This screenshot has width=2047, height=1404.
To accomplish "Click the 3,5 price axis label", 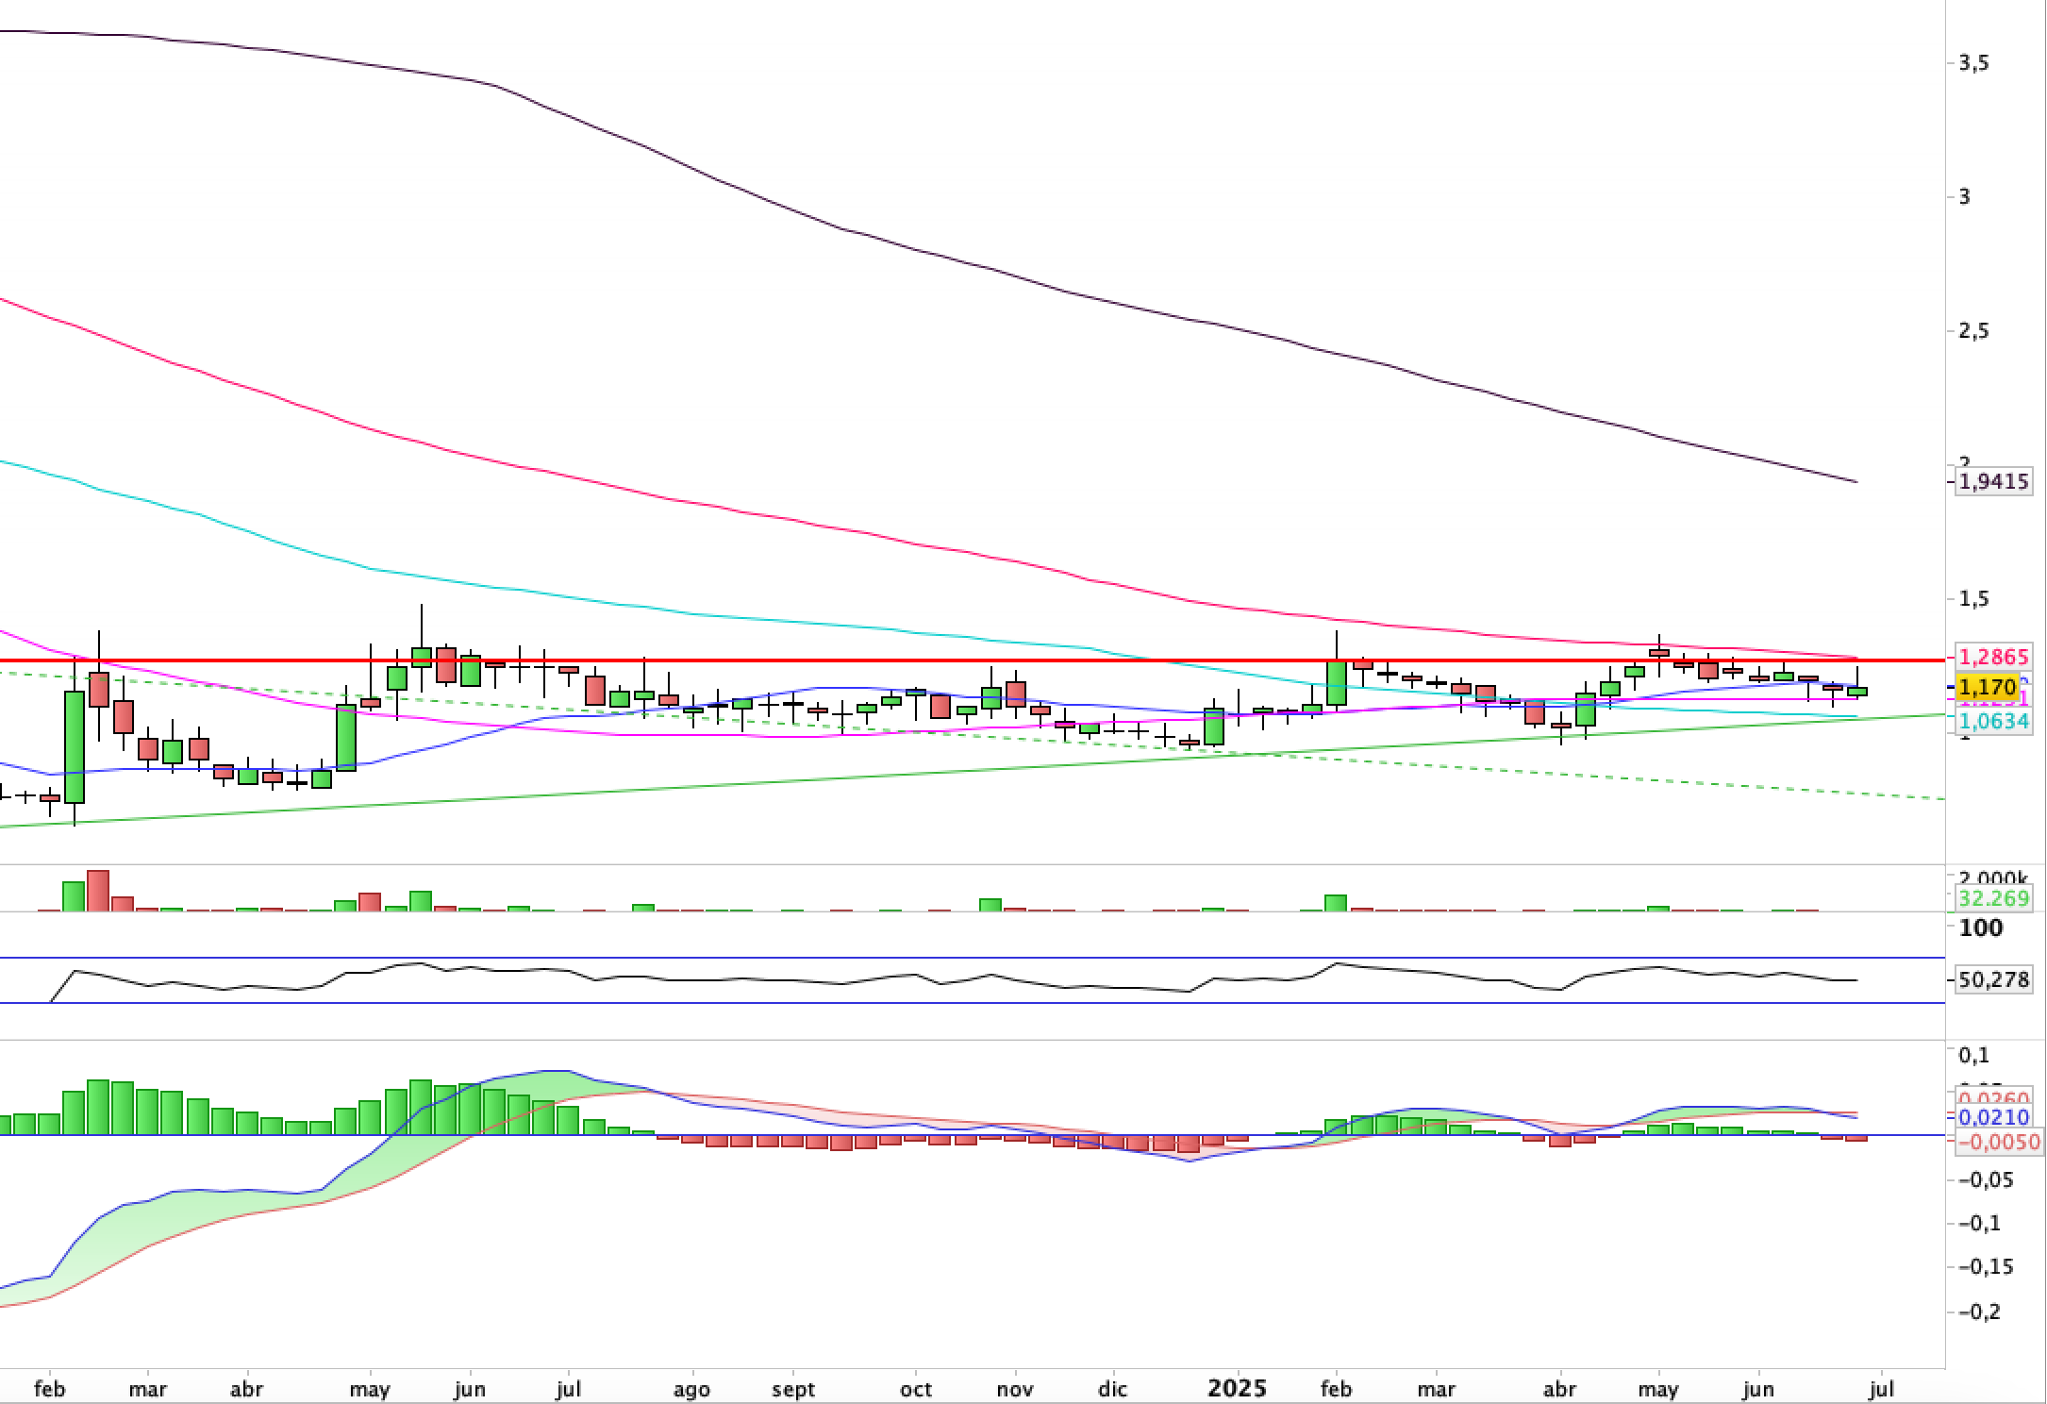I will pyautogui.click(x=1975, y=63).
